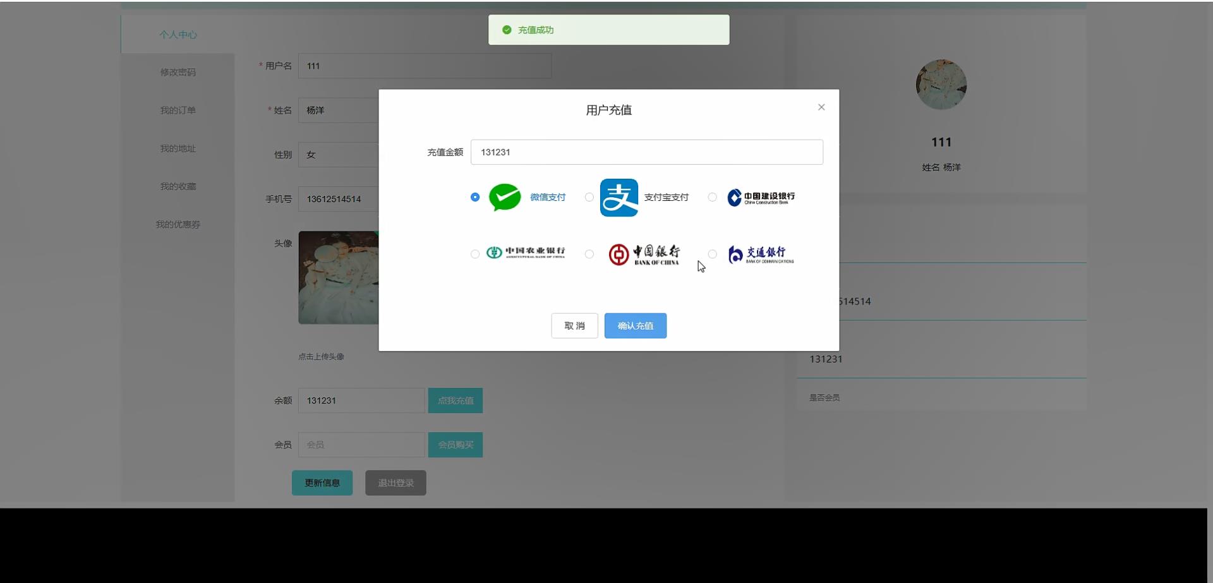This screenshot has height=583, width=1213.
Task: Select the radio button next to 交通银行
Action: (x=713, y=254)
